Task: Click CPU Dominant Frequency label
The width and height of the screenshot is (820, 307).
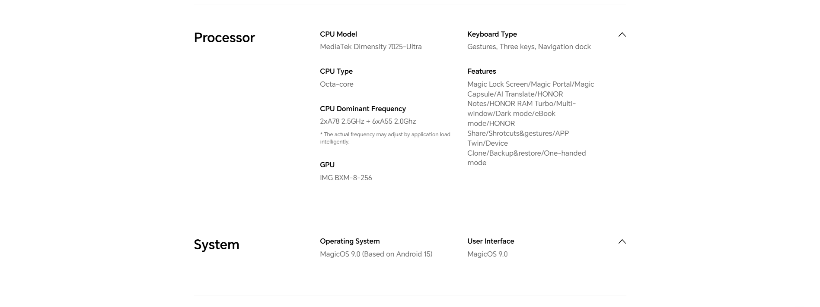Action: (363, 109)
